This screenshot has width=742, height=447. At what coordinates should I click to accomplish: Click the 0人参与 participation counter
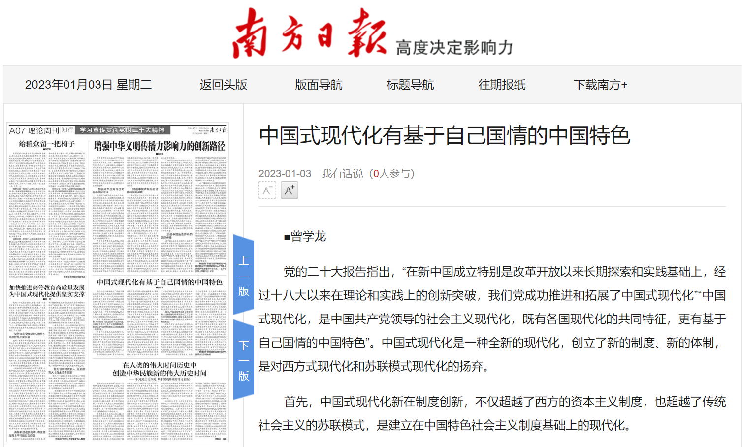[391, 173]
